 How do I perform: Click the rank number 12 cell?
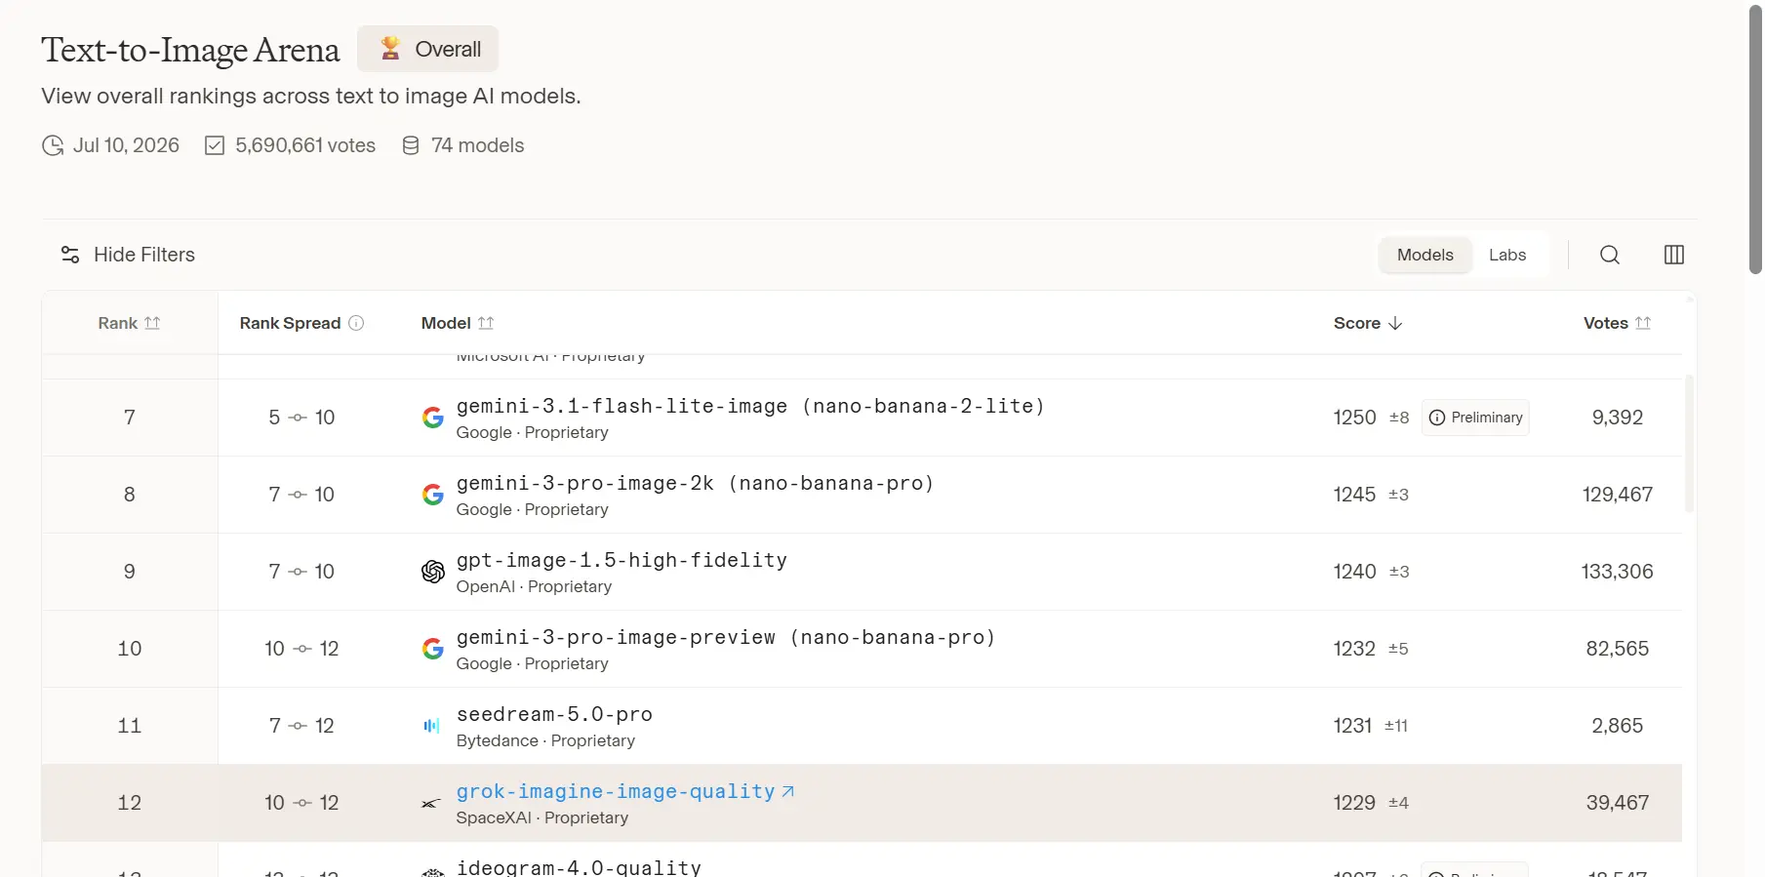point(129,803)
